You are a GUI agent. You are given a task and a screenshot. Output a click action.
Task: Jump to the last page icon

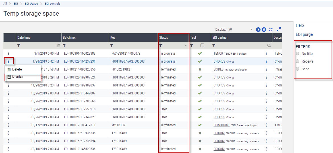(x=264, y=30)
